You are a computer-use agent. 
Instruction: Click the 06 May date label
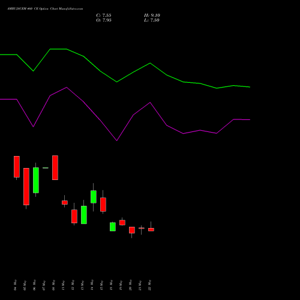pyautogui.click(x=35, y=285)
